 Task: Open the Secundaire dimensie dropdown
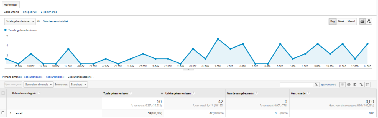pyautogui.click(x=39, y=85)
